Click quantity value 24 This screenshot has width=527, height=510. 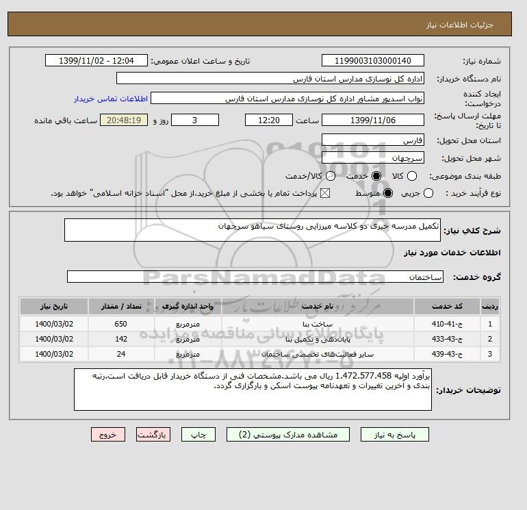click(121, 354)
